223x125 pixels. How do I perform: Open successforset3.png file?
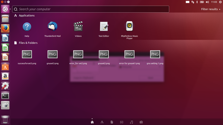(27, 54)
